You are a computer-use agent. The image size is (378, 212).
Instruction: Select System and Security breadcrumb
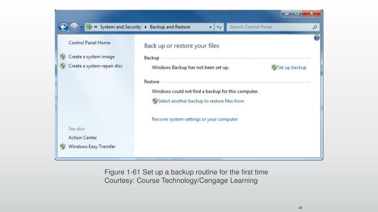point(121,27)
